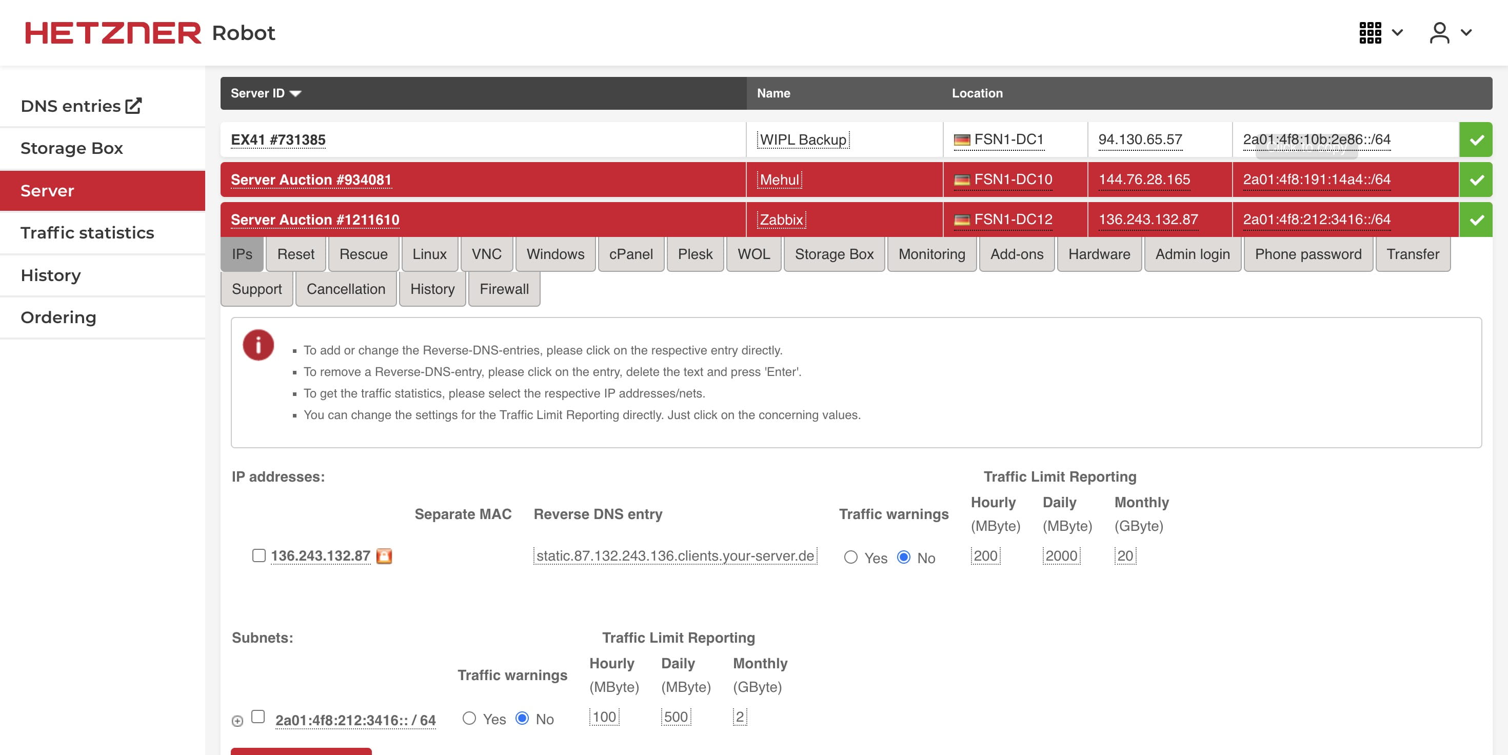The width and height of the screenshot is (1508, 755).
Task: Open History in the sidebar
Action: 103,275
